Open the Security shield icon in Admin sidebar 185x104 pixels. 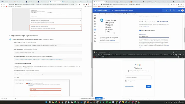click(95, 30)
